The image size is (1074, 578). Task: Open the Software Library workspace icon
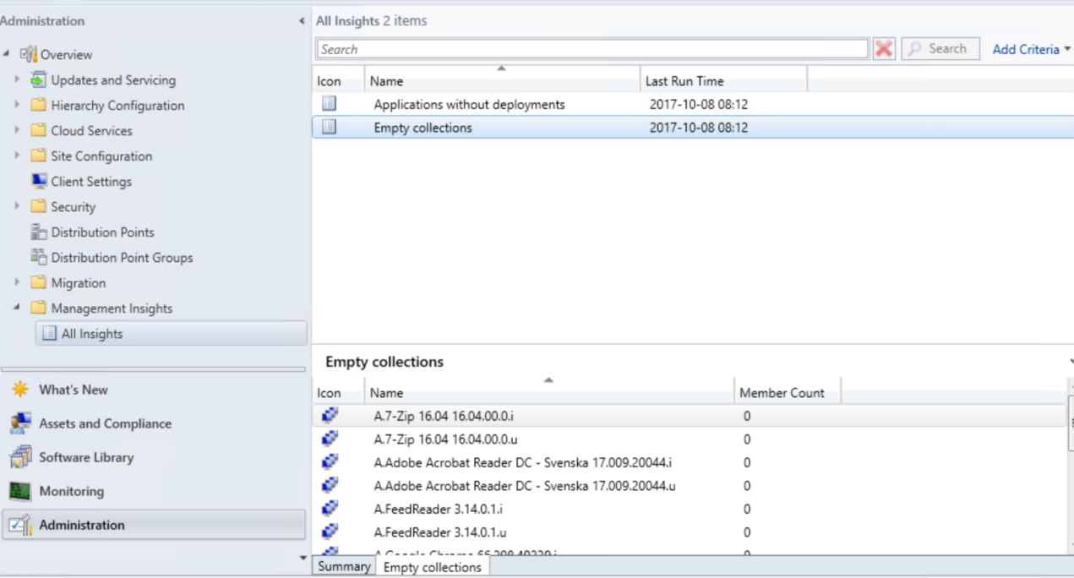pos(20,456)
